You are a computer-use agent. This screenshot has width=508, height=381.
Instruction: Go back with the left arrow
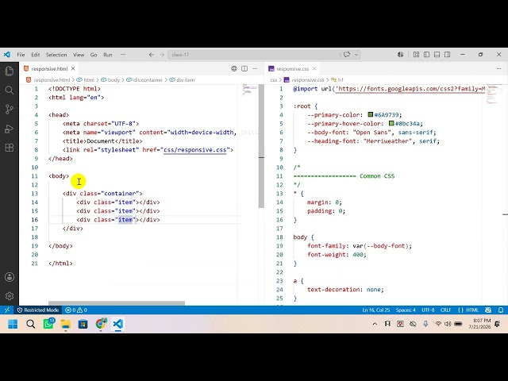152,55
